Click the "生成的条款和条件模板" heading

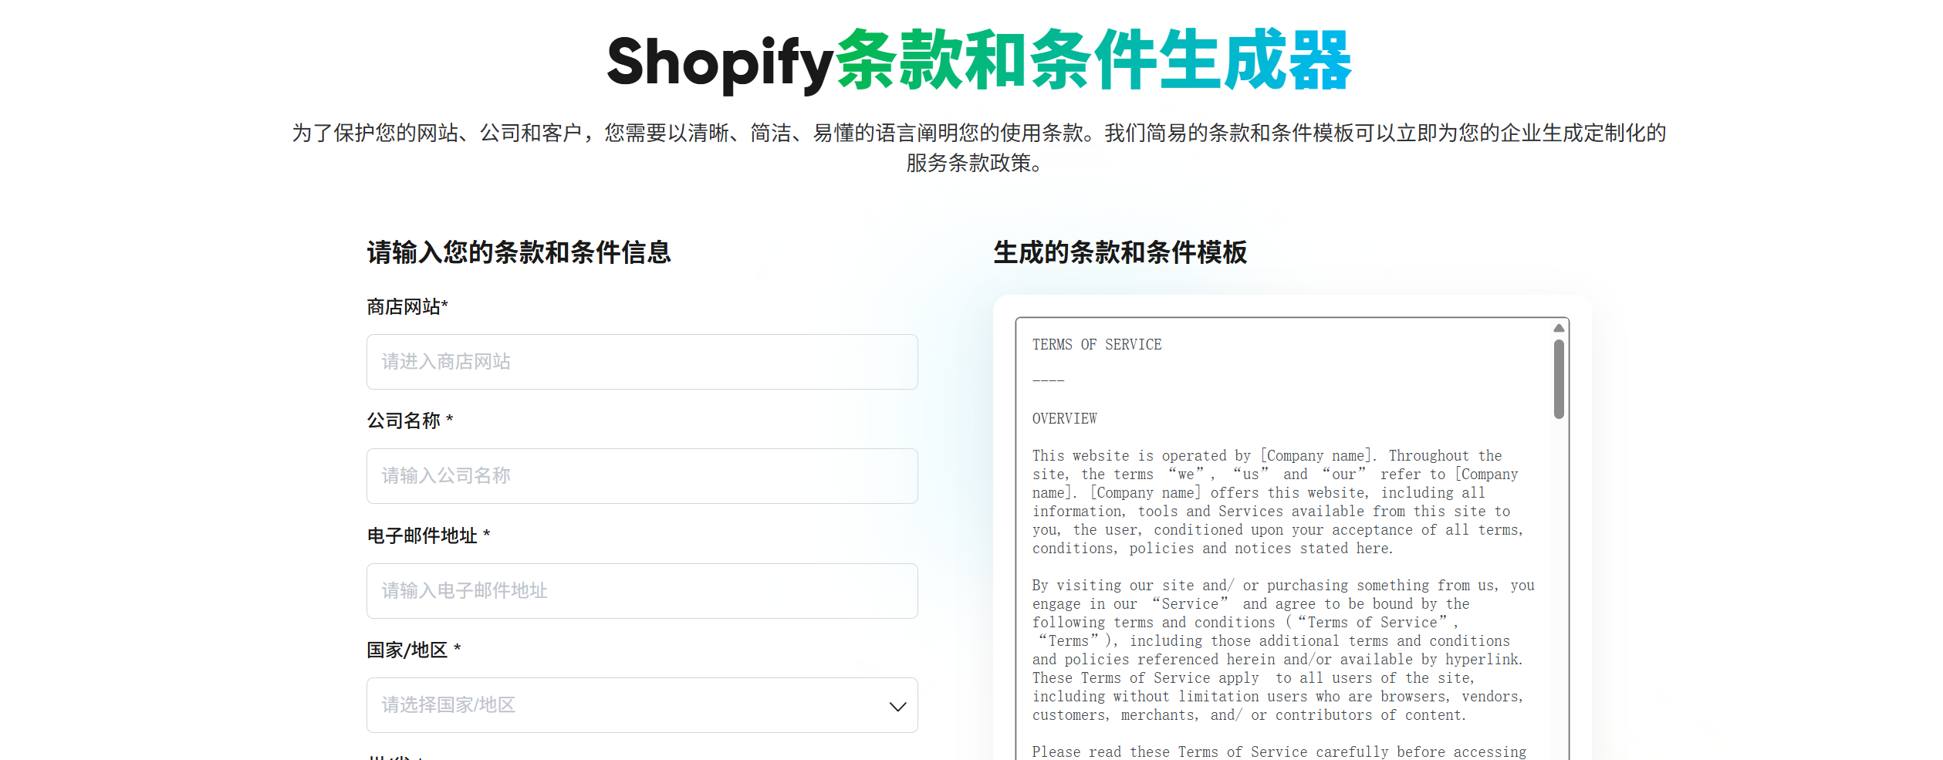[1120, 252]
